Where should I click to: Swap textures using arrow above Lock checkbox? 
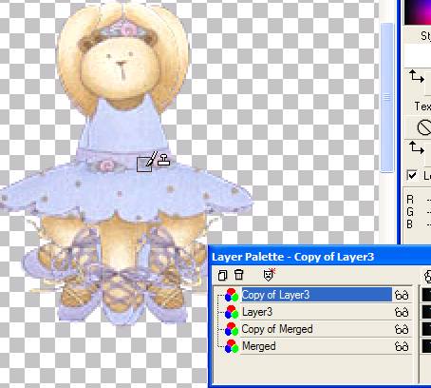tap(417, 147)
